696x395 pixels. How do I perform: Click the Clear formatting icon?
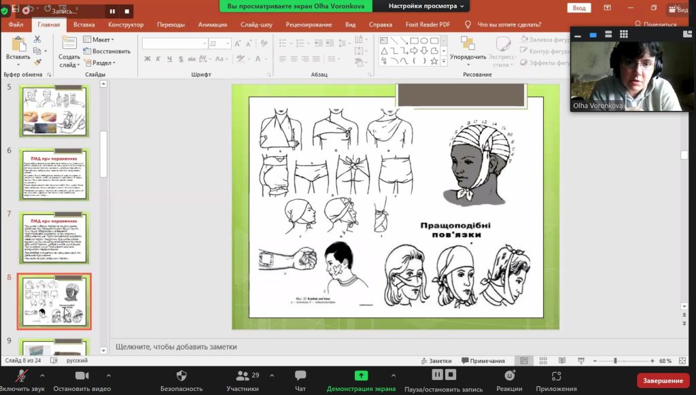(264, 44)
